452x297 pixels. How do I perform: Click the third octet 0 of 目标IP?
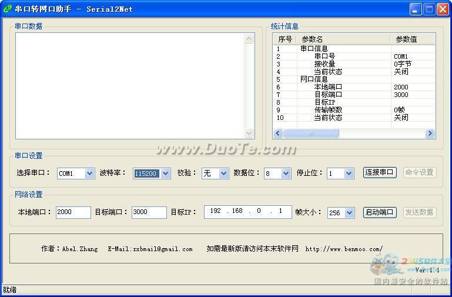[x=259, y=211]
